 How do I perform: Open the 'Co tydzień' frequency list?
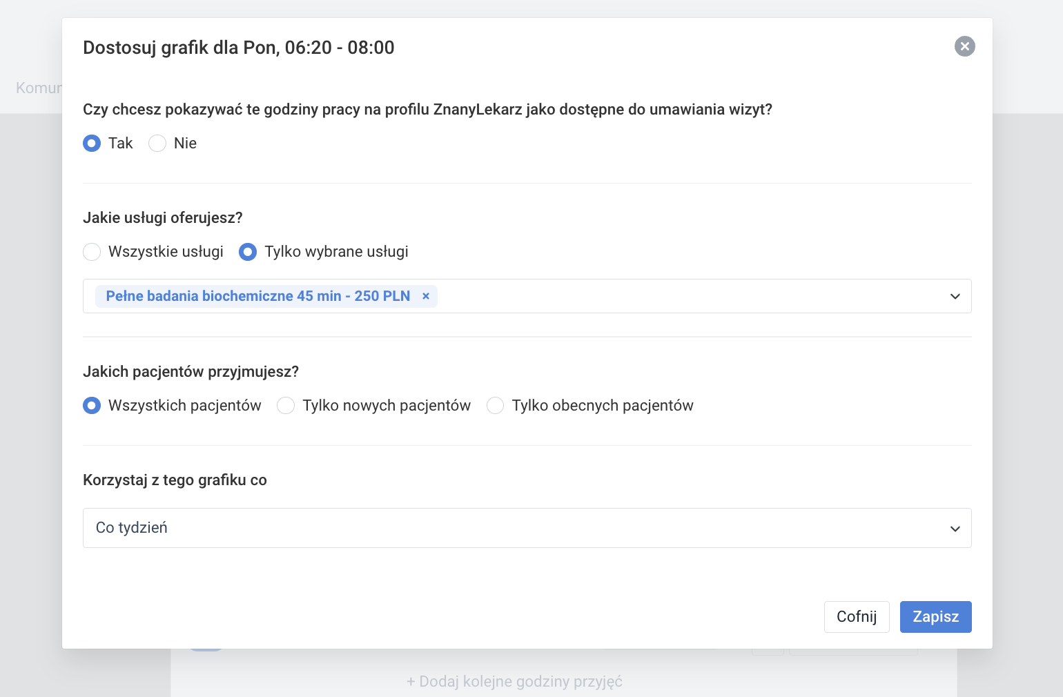pyautogui.click(x=483, y=528)
